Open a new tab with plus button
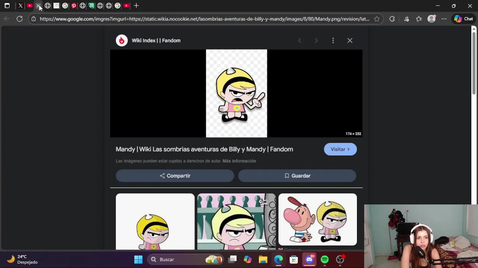The height and width of the screenshot is (268, 478). pos(136,6)
